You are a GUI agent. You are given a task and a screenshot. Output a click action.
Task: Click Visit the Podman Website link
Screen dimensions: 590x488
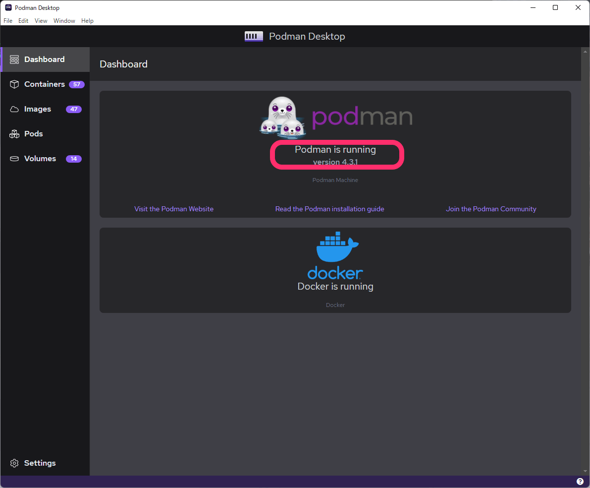tap(174, 209)
